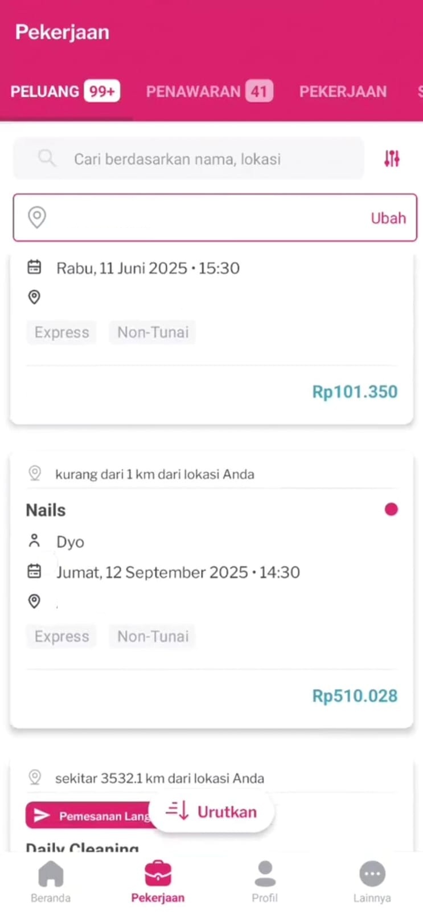The width and height of the screenshot is (423, 912).
Task: Tap the location pin in address box
Action: [x=37, y=217]
